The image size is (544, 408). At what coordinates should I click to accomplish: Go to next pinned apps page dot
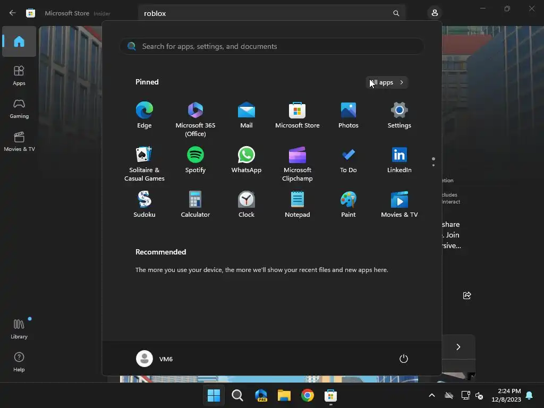tap(433, 165)
